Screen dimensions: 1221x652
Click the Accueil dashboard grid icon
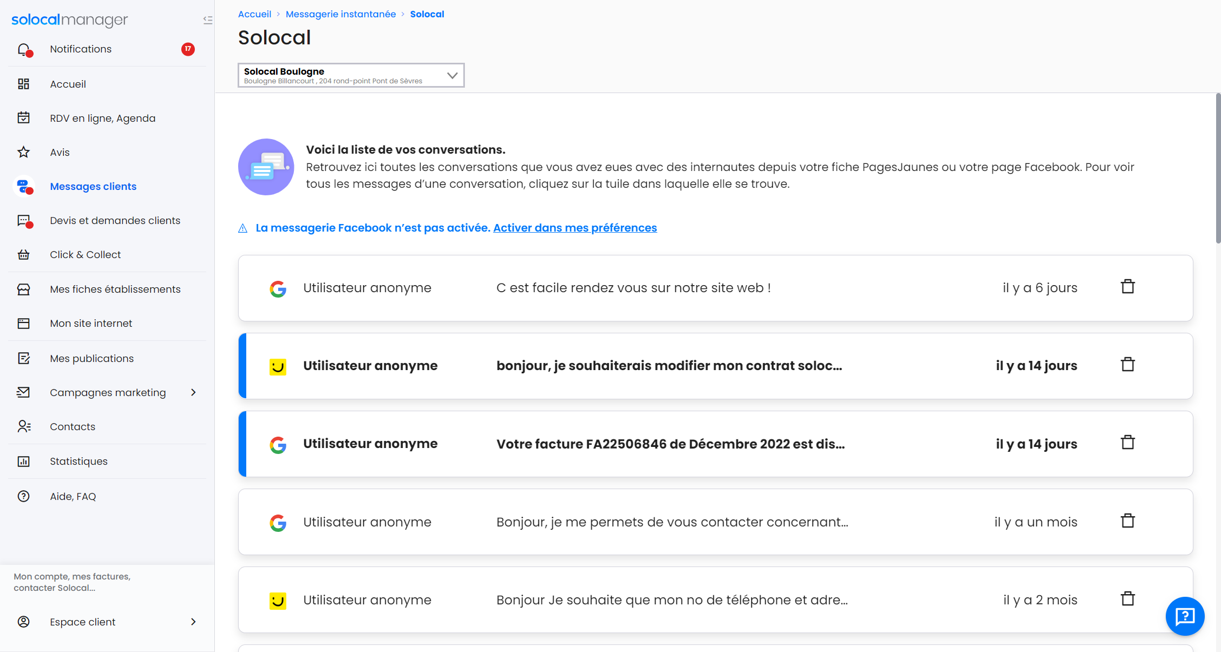tap(24, 84)
